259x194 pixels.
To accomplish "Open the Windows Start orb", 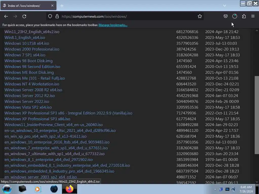I will tap(7, 189).
